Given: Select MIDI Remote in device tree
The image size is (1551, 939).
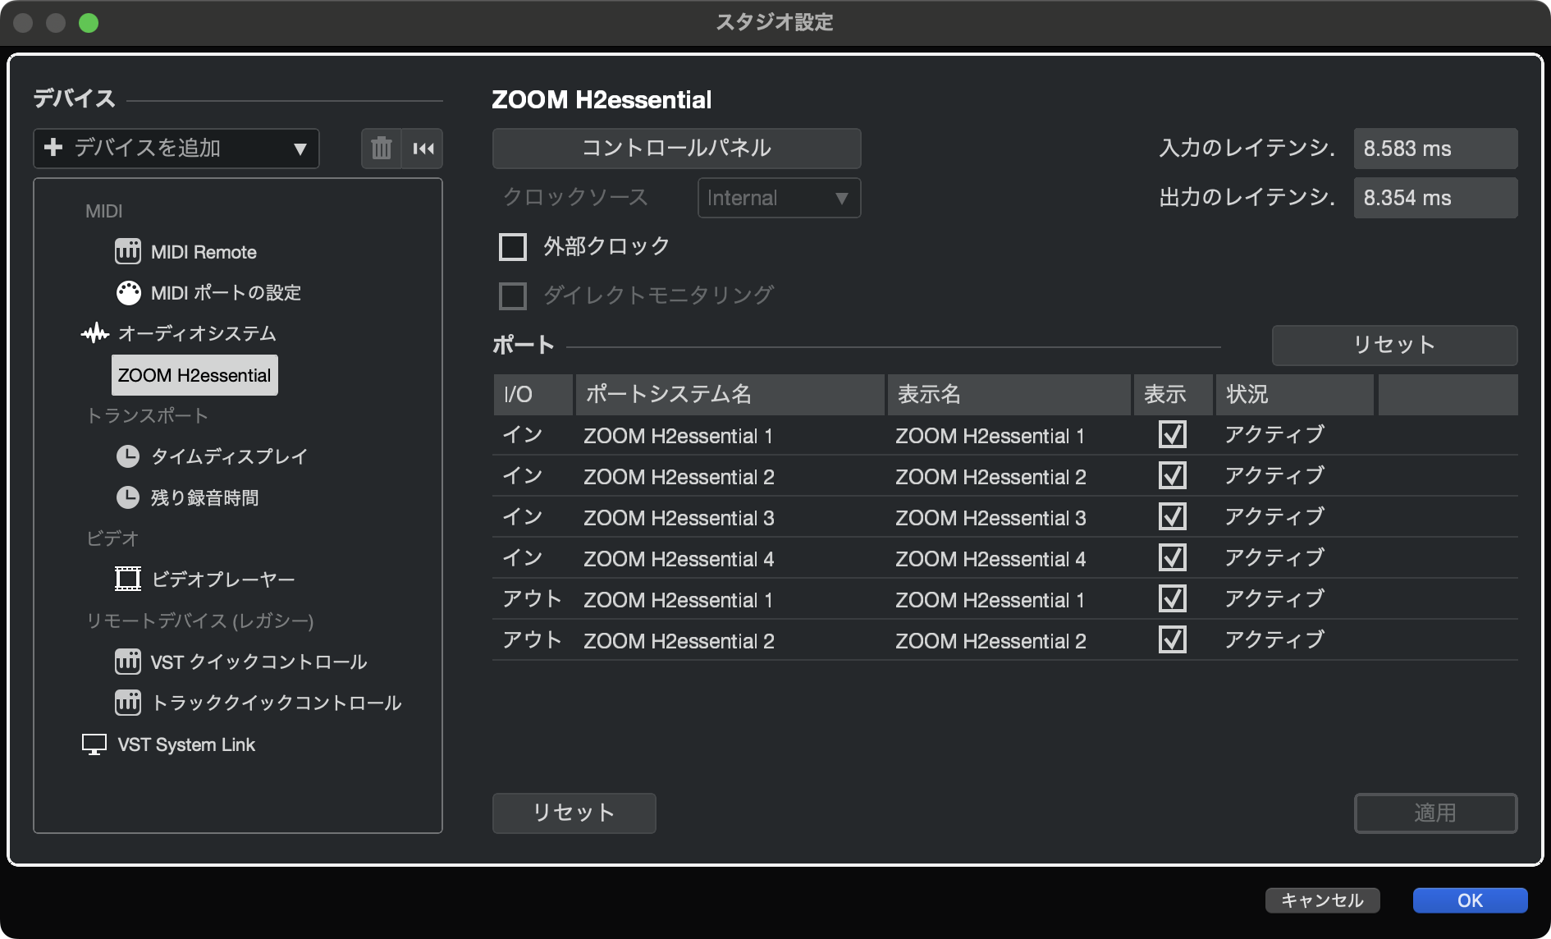Looking at the screenshot, I should tap(204, 252).
